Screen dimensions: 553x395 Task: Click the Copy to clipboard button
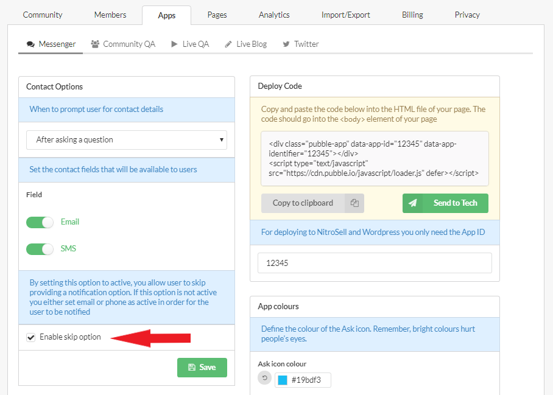tap(303, 203)
